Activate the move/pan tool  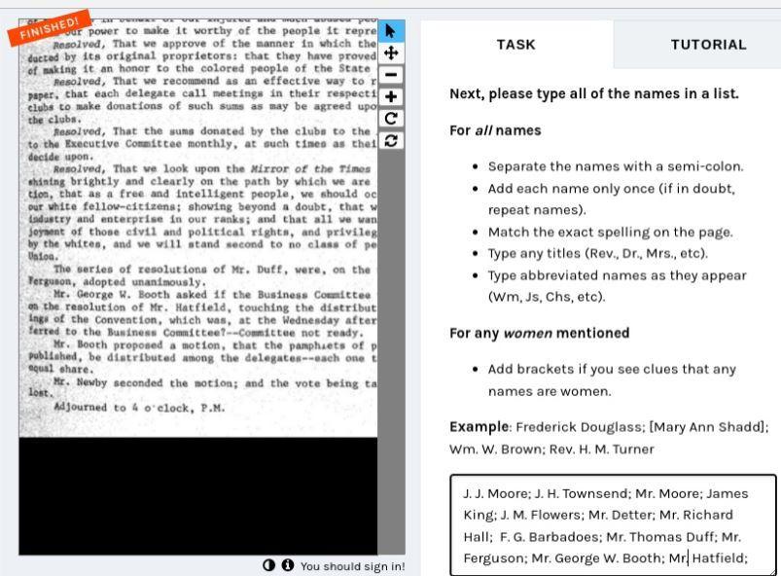coord(391,53)
